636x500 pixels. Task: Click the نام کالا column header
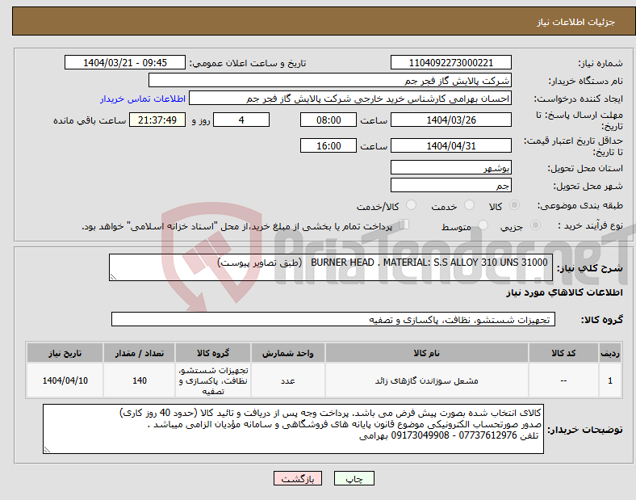click(427, 353)
